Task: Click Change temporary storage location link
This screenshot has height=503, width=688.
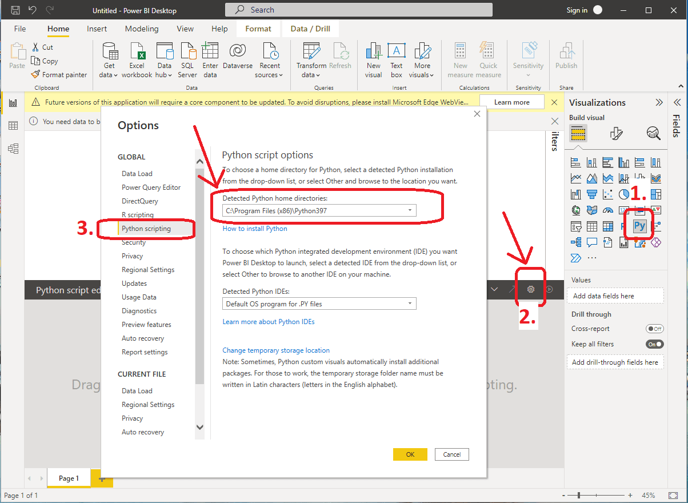Action: click(276, 350)
